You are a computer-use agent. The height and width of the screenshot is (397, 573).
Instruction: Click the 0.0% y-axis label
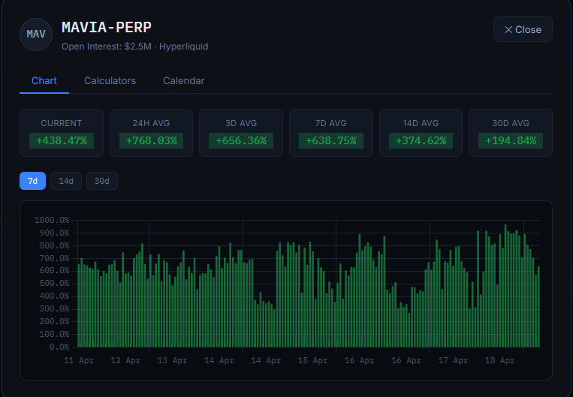pos(59,347)
